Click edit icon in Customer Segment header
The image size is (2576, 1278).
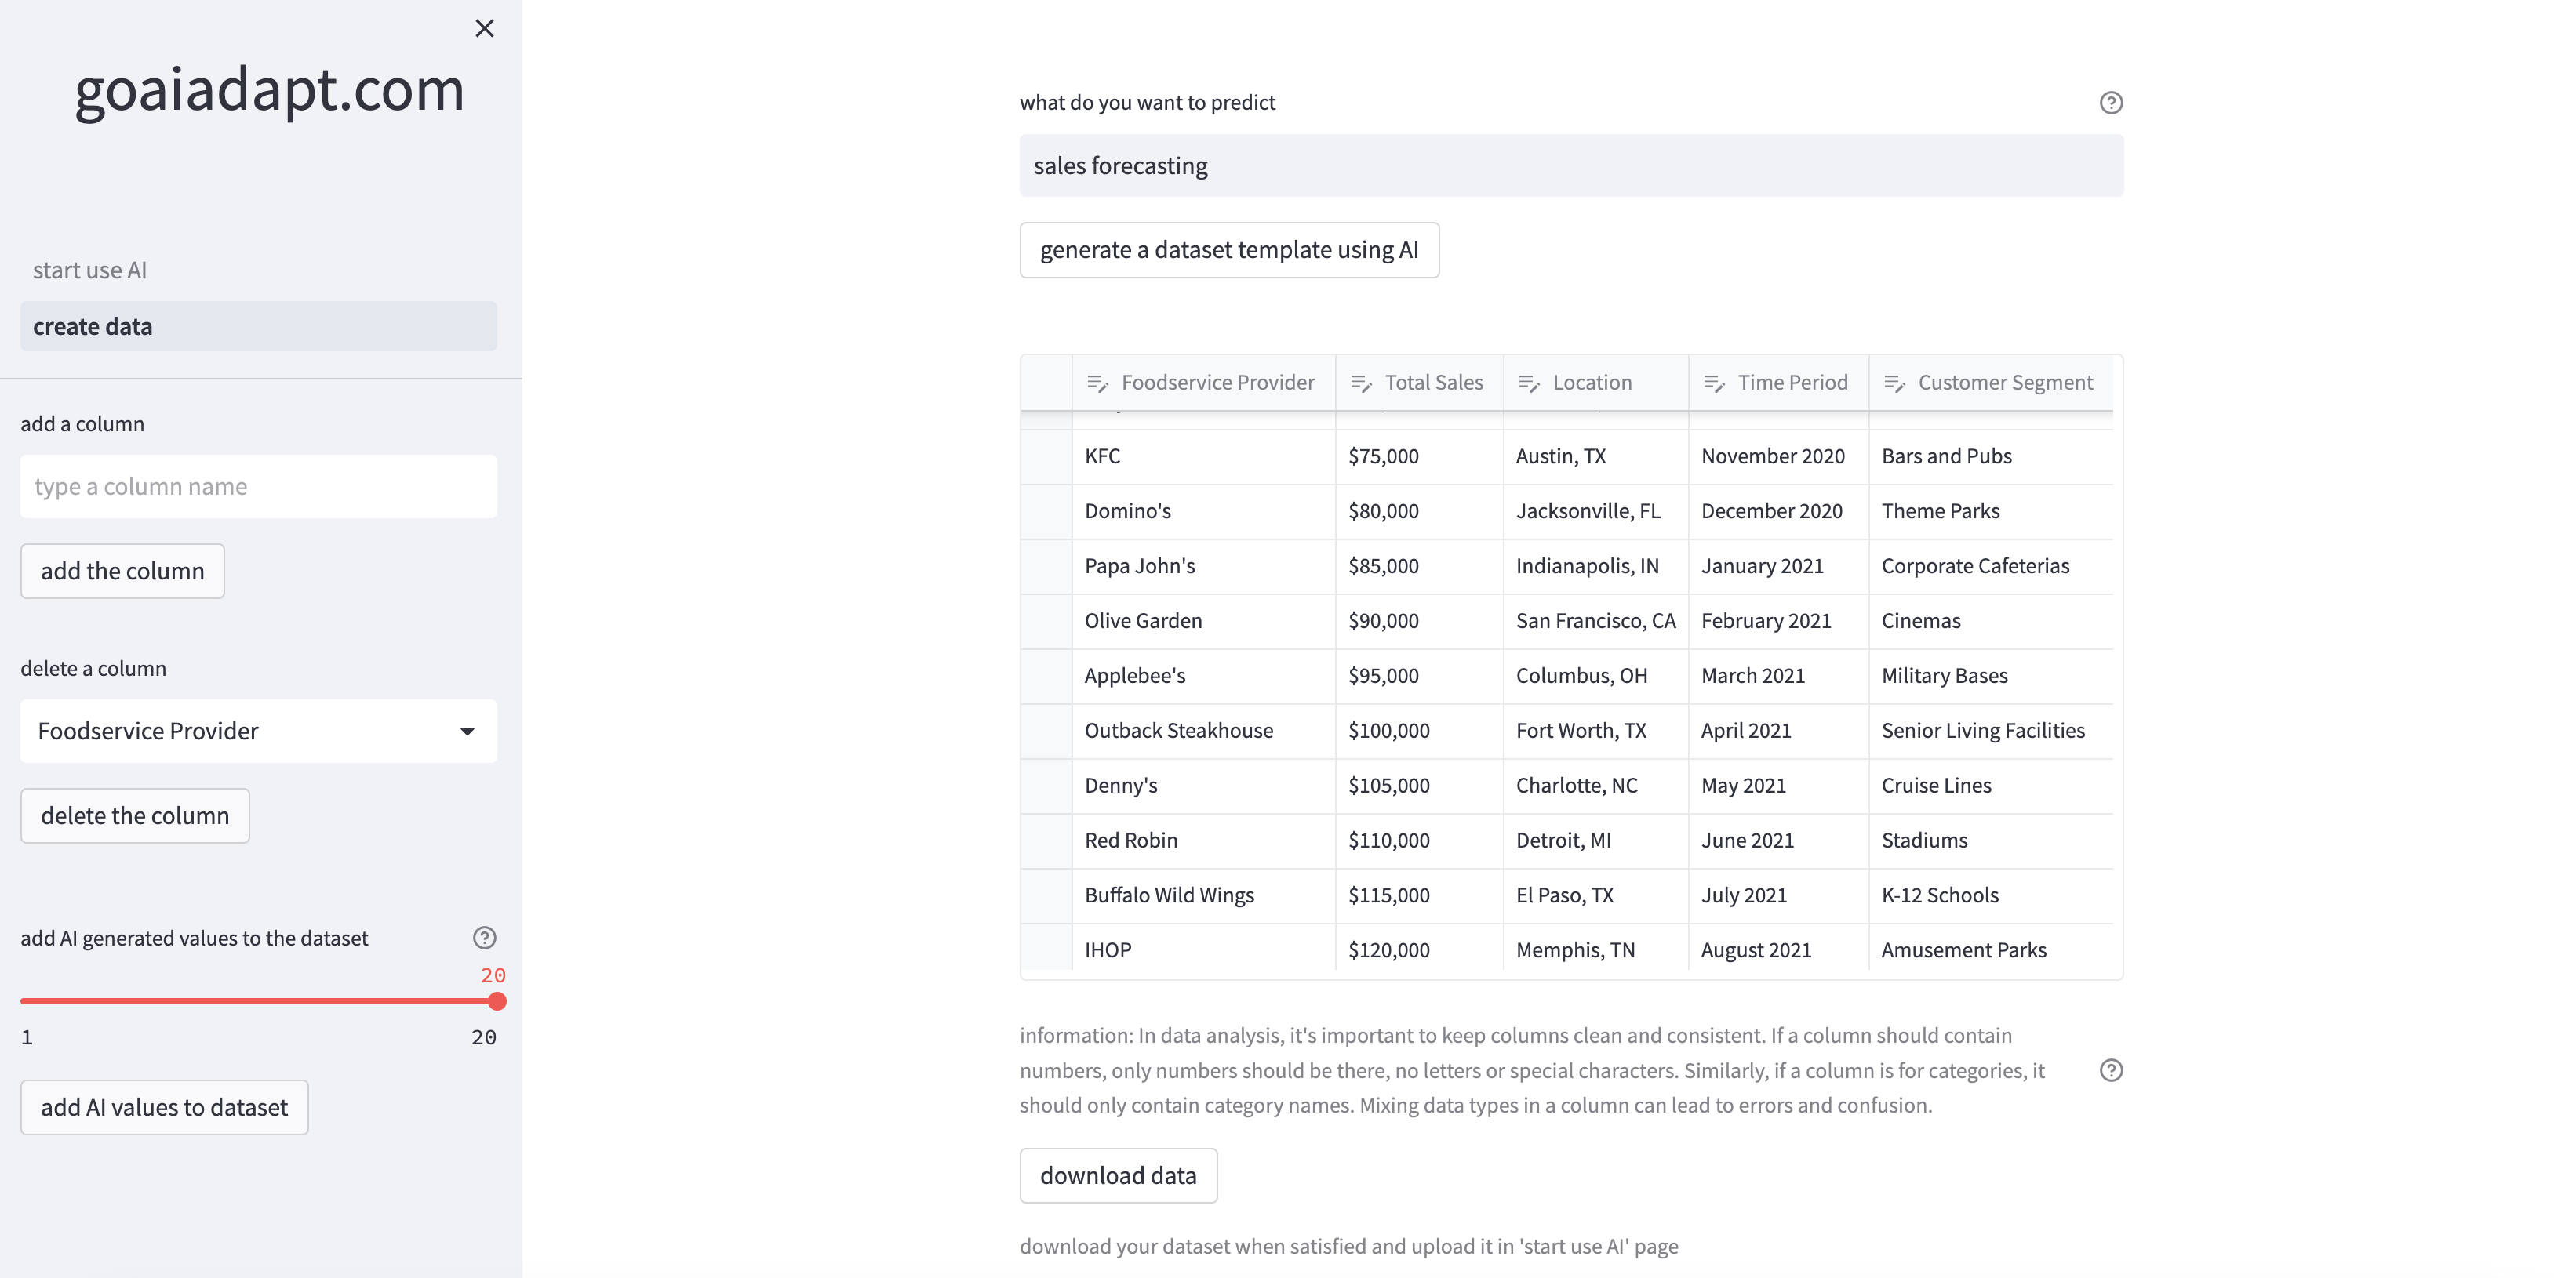pyautogui.click(x=1894, y=383)
